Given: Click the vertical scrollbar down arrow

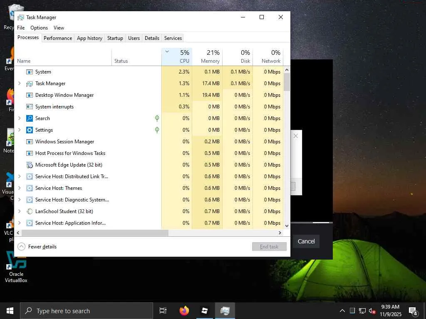Looking at the screenshot, I should pyautogui.click(x=287, y=226).
